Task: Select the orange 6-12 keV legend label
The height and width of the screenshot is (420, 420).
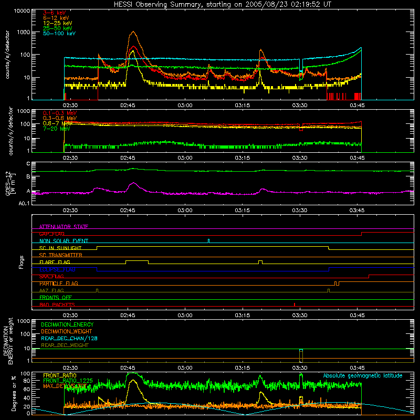Action: click(x=56, y=18)
